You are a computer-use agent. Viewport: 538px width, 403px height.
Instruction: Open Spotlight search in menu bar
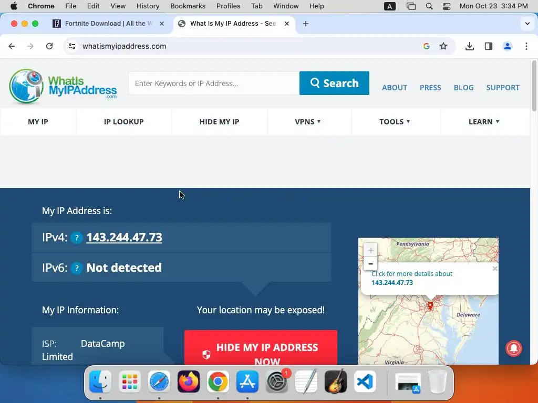point(429,6)
